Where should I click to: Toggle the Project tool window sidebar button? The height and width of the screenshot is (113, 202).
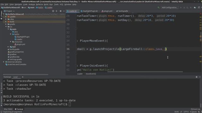1,15
